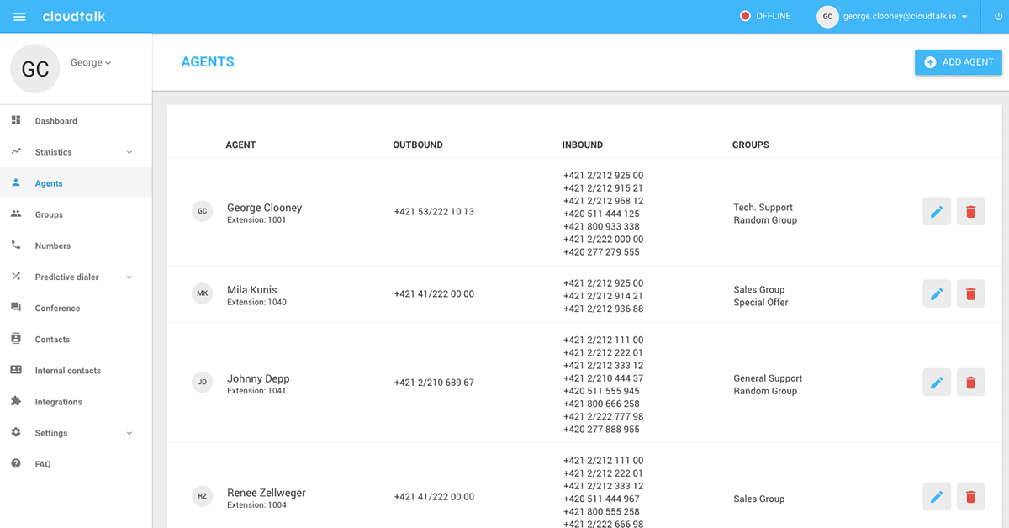Select the Statistics chart icon
Image resolution: width=1009 pixels, height=528 pixels.
click(x=18, y=152)
